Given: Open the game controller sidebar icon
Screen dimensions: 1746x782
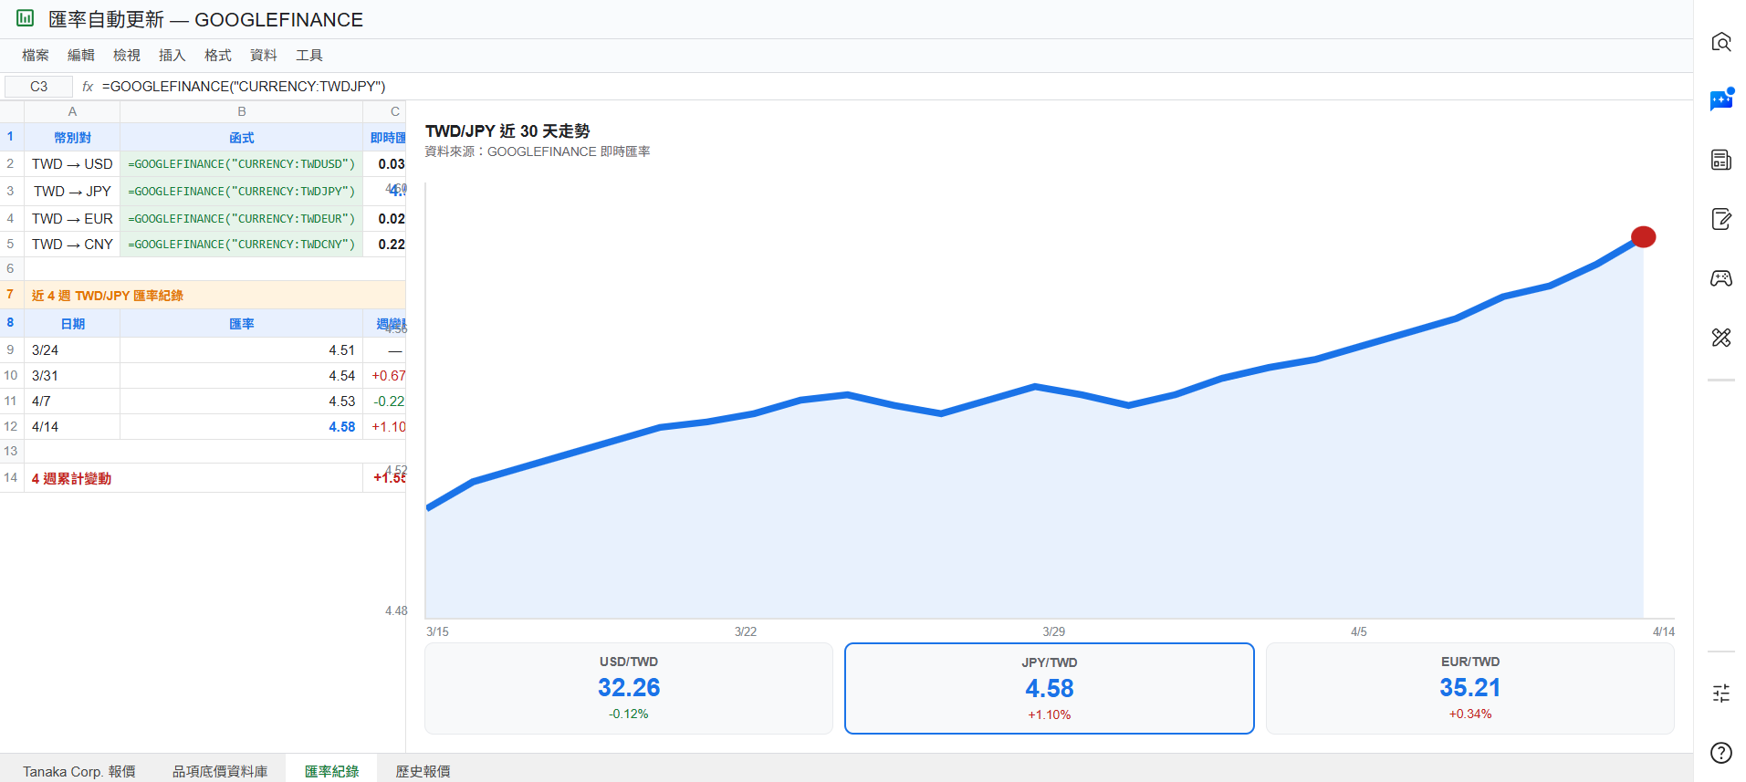Looking at the screenshot, I should [x=1720, y=278].
